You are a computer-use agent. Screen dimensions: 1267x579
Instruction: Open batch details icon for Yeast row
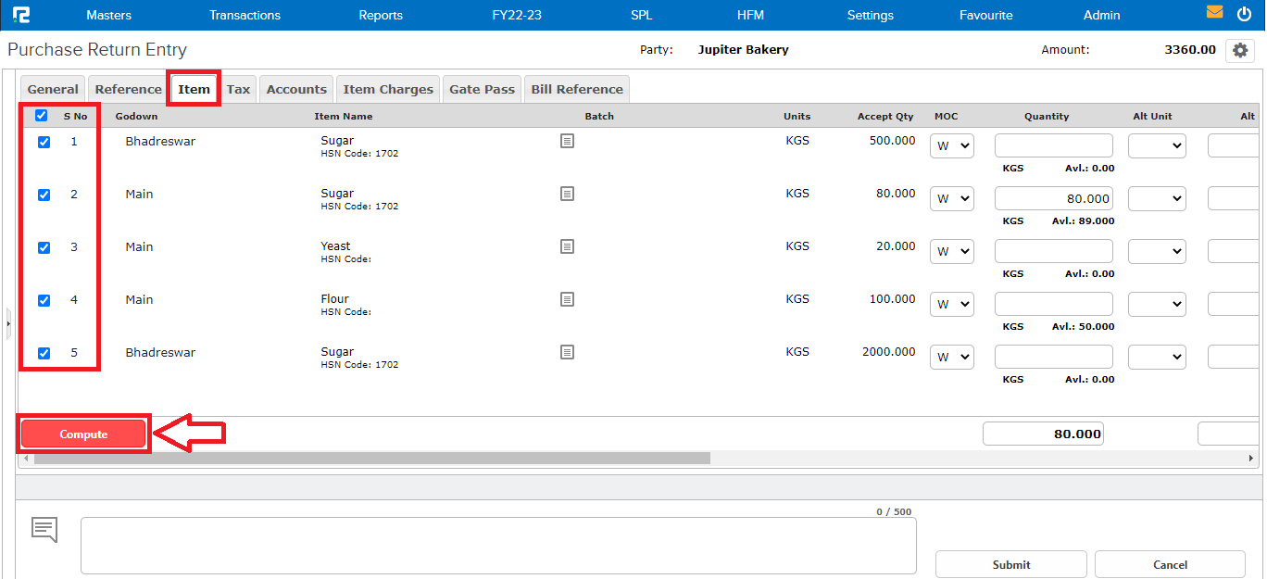click(x=567, y=246)
